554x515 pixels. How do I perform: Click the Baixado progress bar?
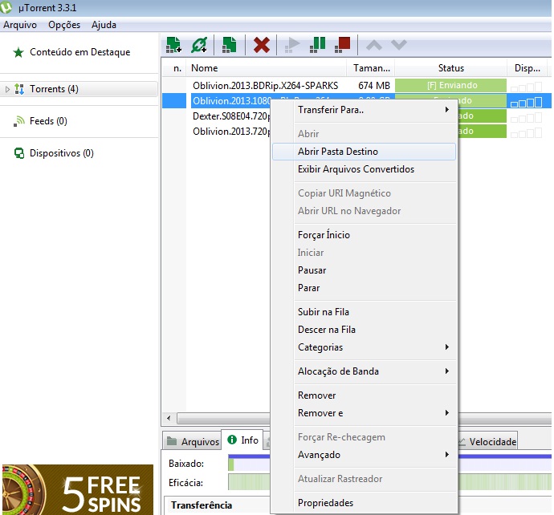(x=249, y=463)
